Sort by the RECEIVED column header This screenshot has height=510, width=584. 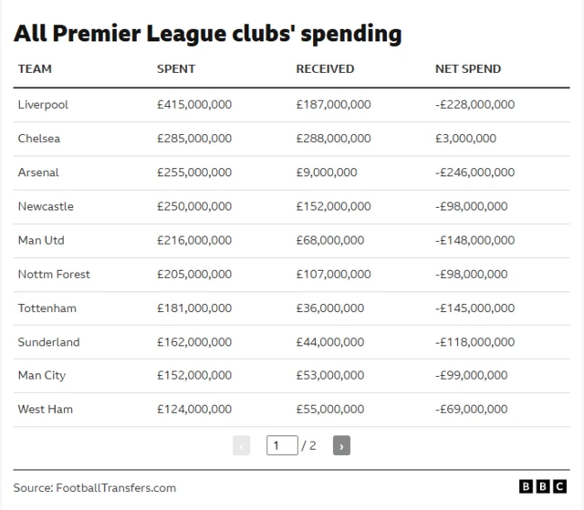(x=325, y=68)
